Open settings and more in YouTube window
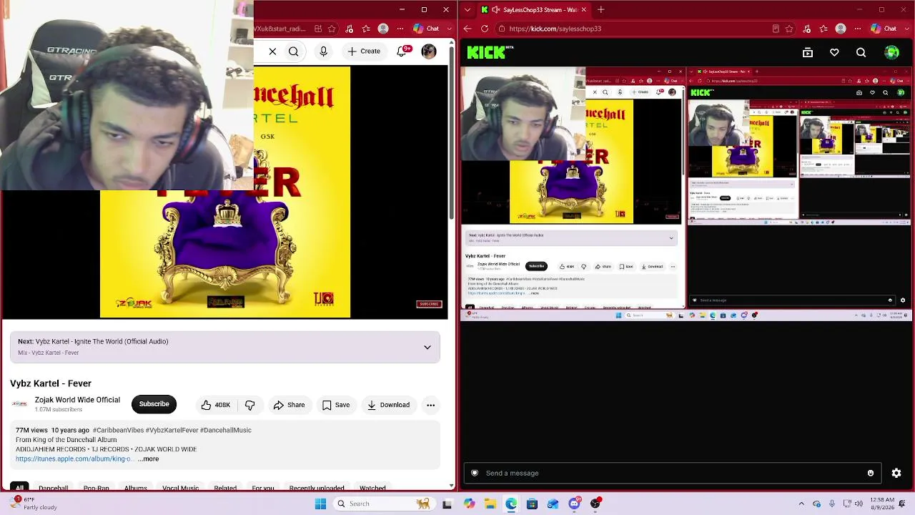Image resolution: width=915 pixels, height=515 pixels. tap(400, 29)
